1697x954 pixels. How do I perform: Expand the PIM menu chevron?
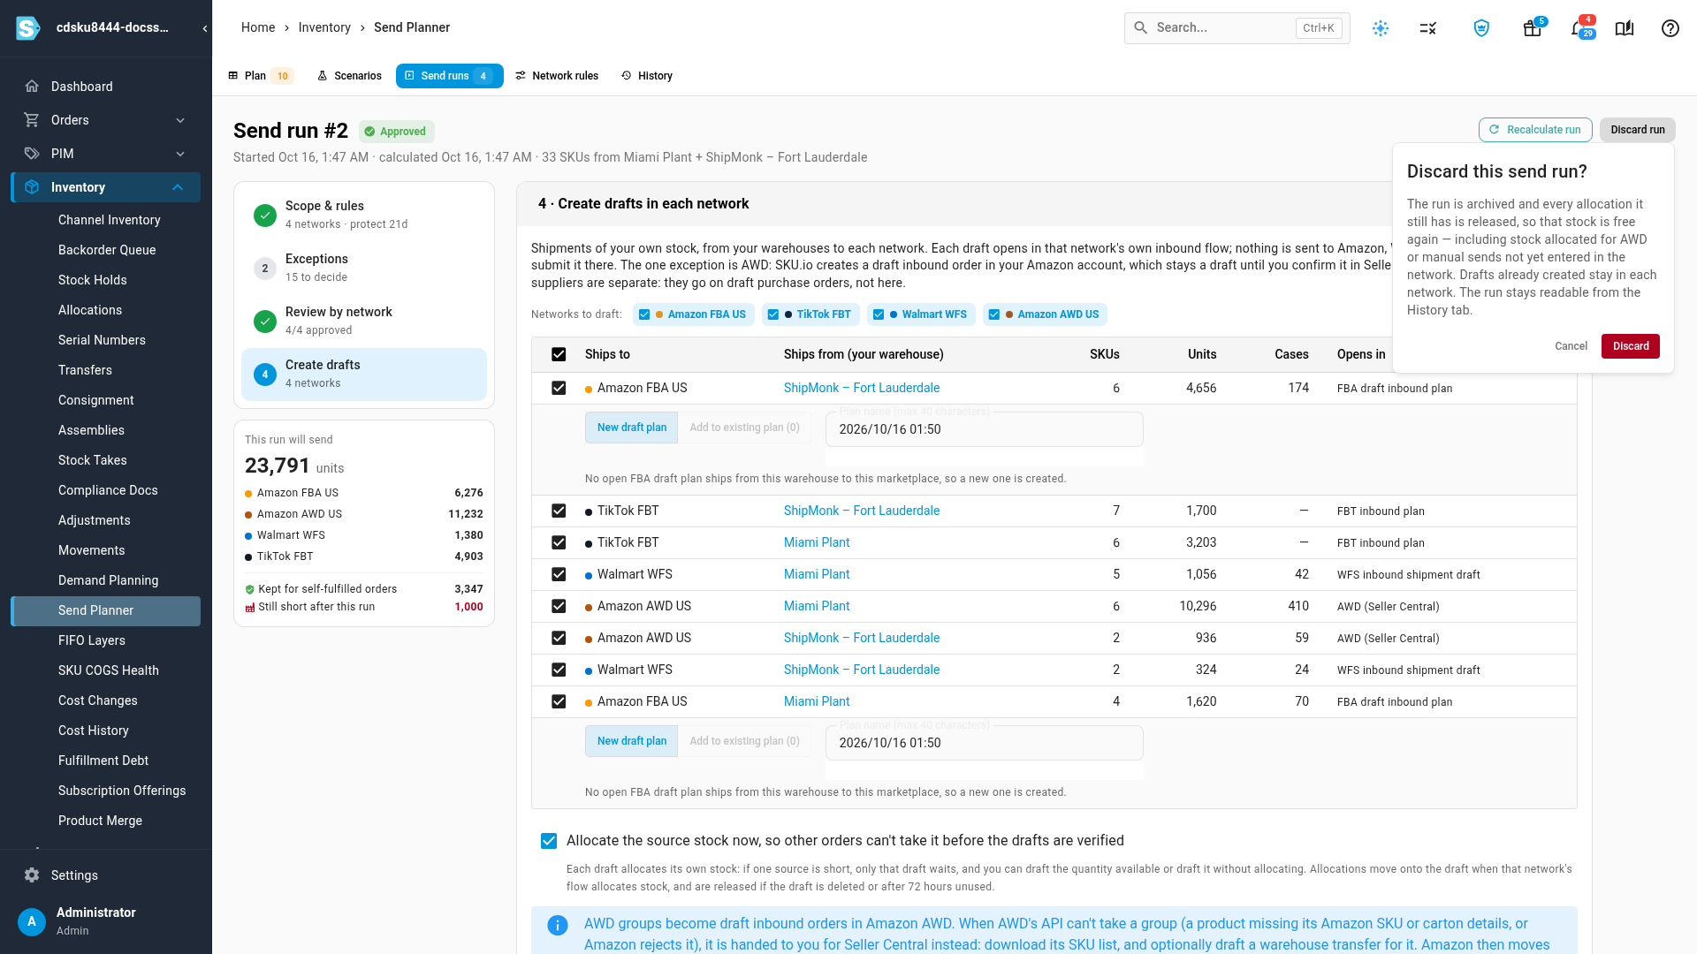click(x=180, y=154)
